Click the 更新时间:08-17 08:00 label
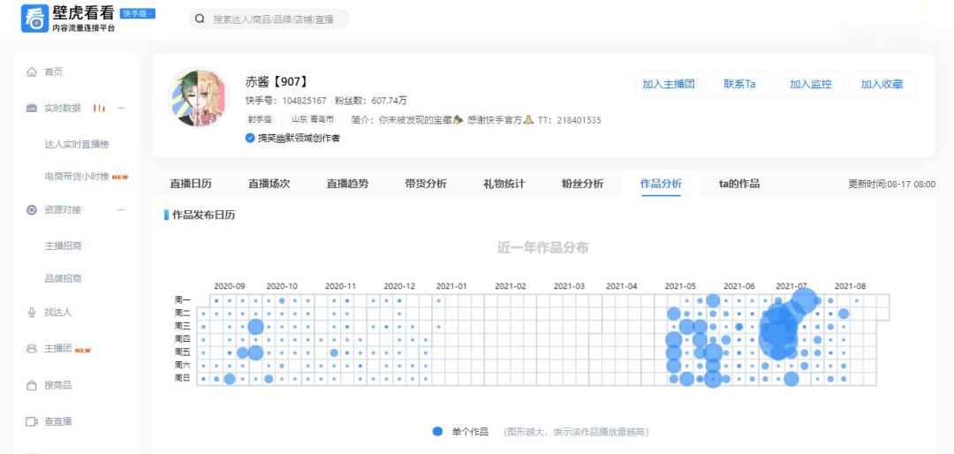The image size is (954, 454). point(892,184)
